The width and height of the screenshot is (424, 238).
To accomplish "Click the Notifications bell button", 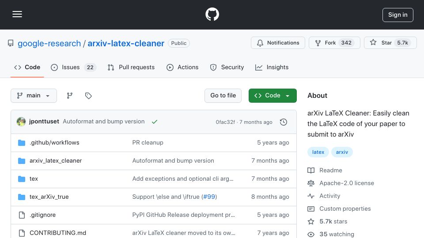I will click(278, 43).
